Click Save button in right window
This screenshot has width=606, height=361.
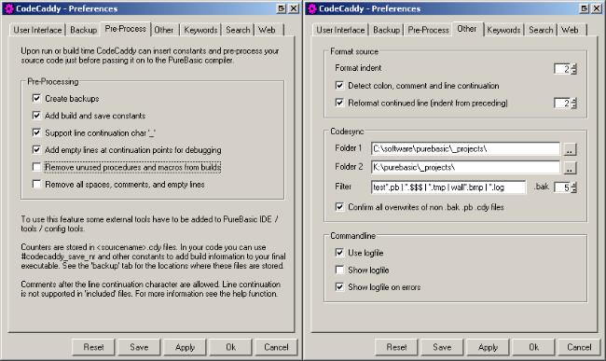[x=442, y=347]
